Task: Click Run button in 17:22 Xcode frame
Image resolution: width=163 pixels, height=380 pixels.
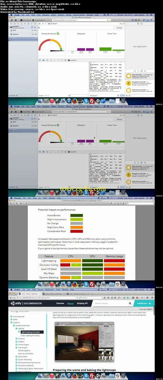Action: [x=11, y=20]
